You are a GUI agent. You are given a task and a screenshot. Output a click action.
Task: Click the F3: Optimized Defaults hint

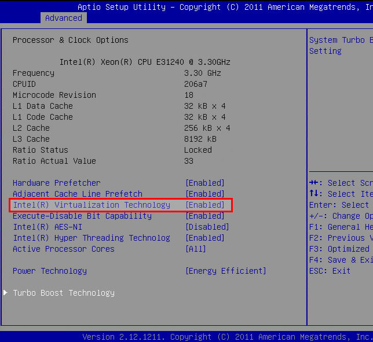point(339,249)
